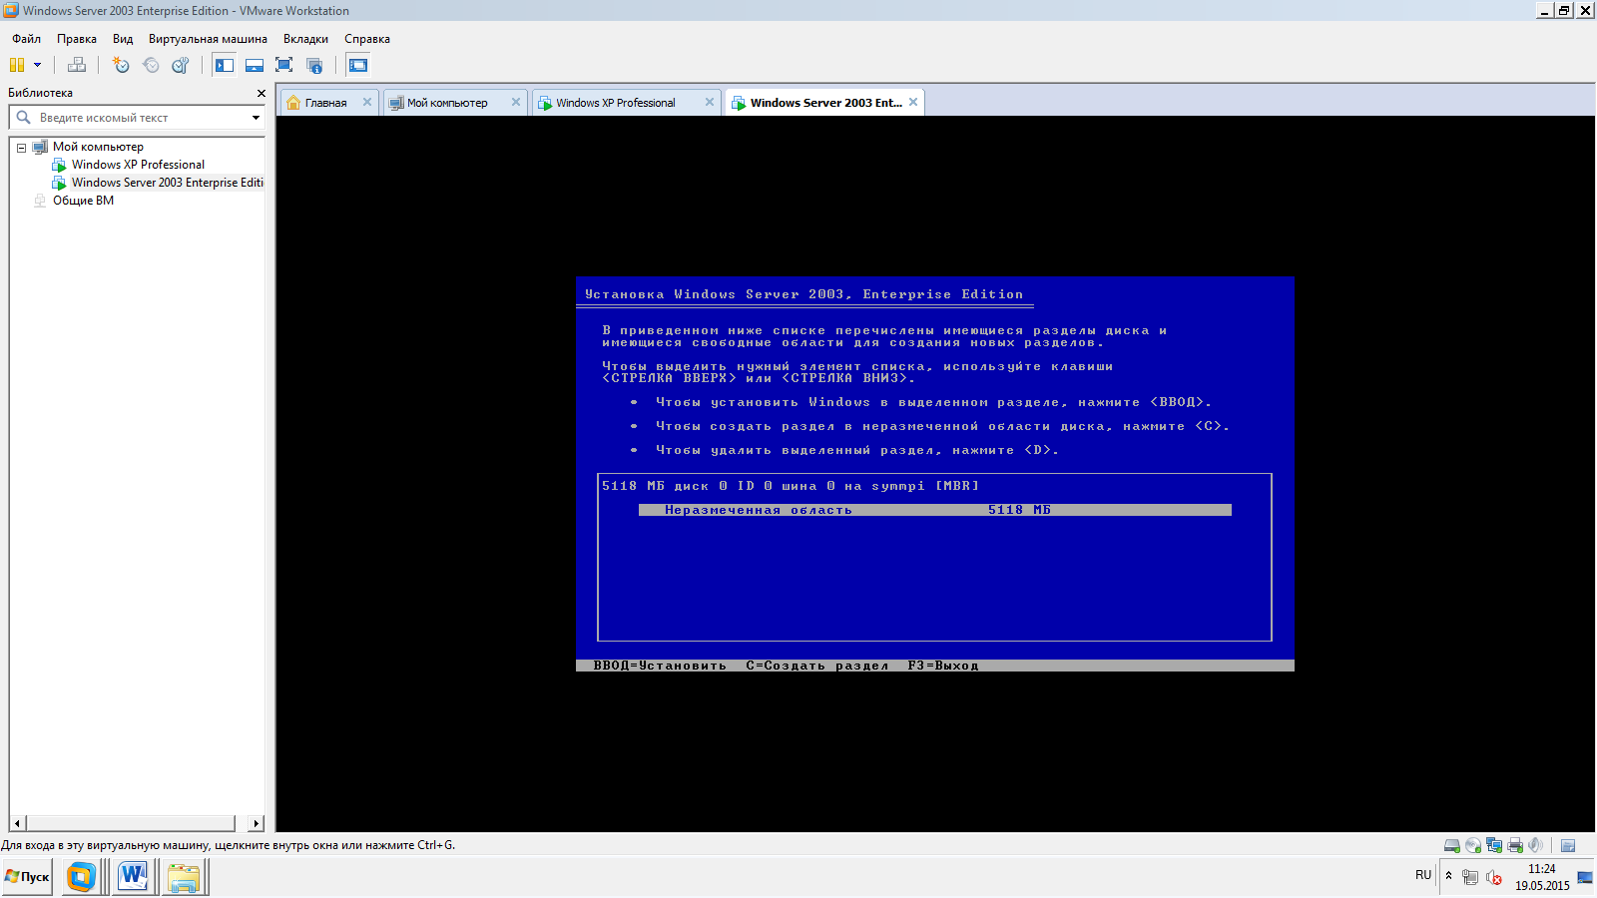
Task: Enter full screen mode
Action: [x=284, y=65]
